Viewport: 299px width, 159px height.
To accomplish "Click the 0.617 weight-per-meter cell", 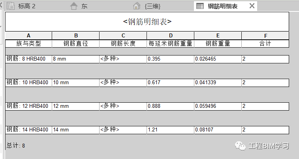I will (171, 83).
